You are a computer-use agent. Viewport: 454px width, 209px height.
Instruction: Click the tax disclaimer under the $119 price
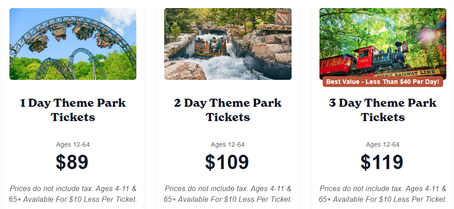(382, 194)
